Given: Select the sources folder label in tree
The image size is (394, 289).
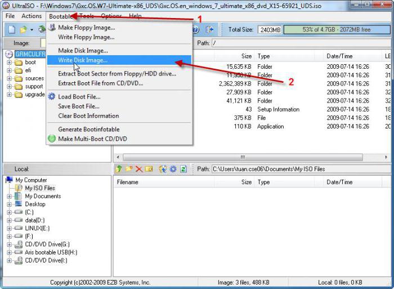Looking at the screenshot, I should coord(34,78).
